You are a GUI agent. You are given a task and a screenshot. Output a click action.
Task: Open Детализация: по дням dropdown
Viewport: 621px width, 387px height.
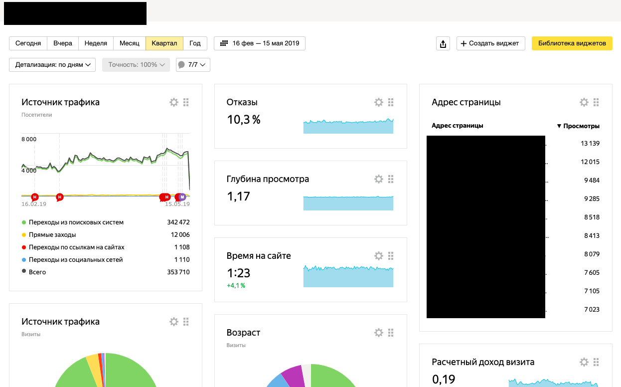click(52, 65)
